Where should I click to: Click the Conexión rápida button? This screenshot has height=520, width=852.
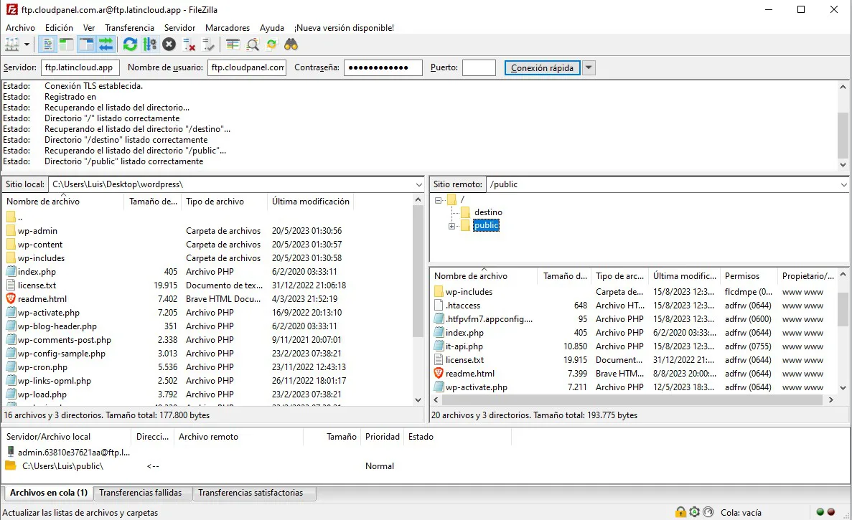coord(542,68)
